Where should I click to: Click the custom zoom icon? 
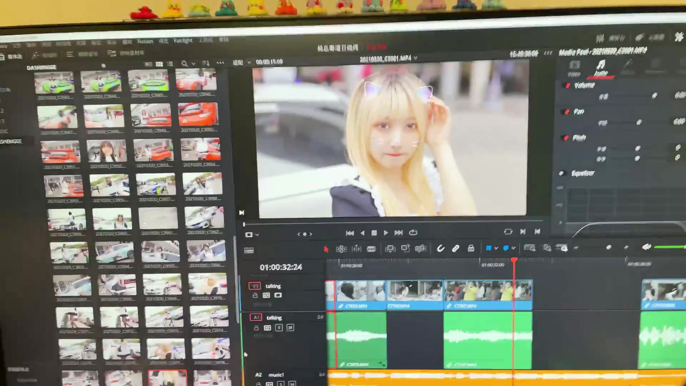(562, 248)
